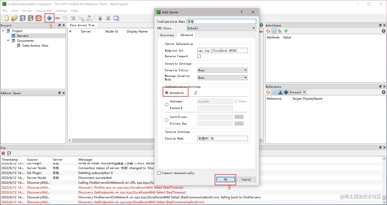Click the grey crossed disconnect icon in the toolbar
Screen dimensions: 387x205
click(x=73, y=18)
